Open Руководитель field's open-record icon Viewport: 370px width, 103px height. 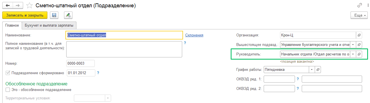pos(359,54)
